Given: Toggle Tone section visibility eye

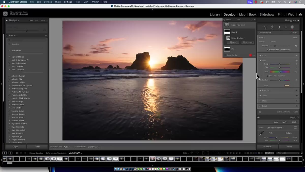Looking at the screenshot, I should click(296, 55).
